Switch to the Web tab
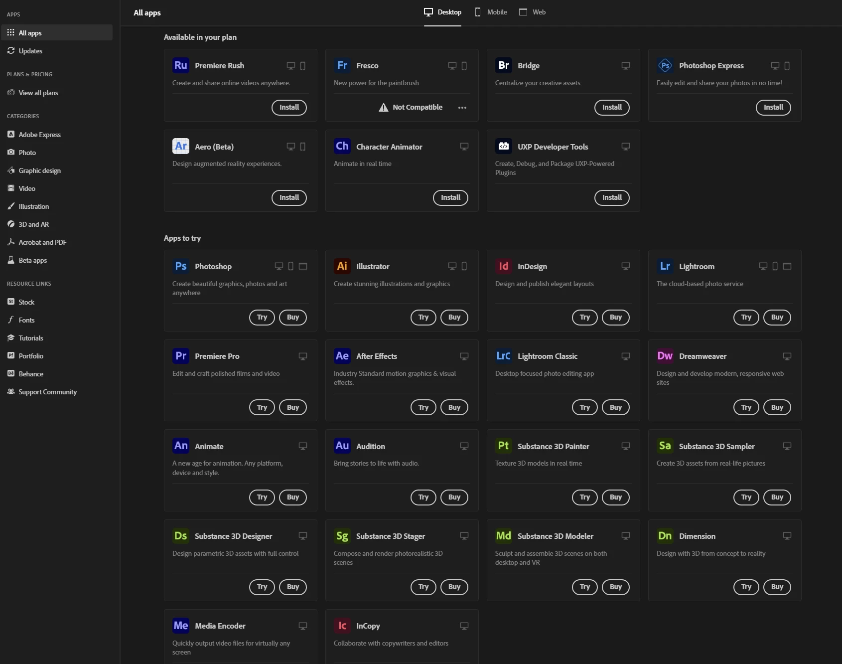This screenshot has width=842, height=664. tap(532, 12)
